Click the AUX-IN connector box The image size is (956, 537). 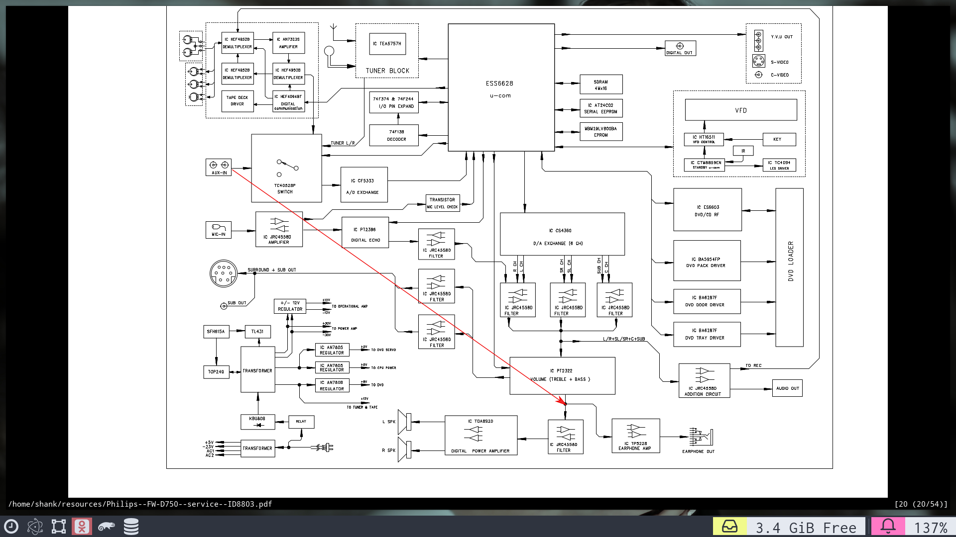point(219,167)
